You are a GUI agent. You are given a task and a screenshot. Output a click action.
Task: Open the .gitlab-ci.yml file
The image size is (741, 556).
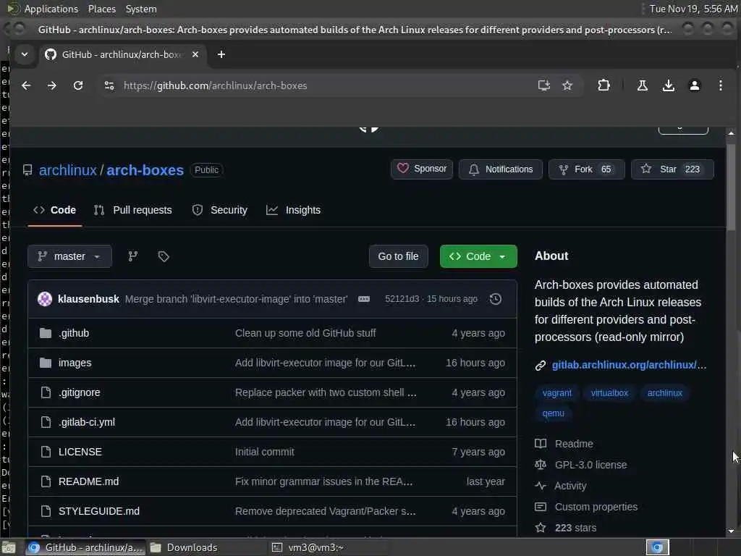(x=87, y=422)
